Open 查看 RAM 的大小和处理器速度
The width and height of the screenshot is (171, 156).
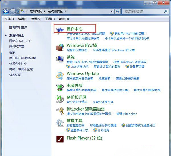point(87,62)
